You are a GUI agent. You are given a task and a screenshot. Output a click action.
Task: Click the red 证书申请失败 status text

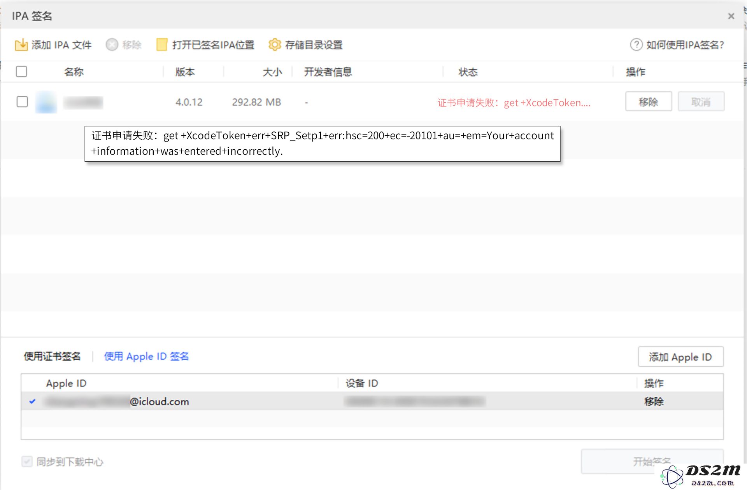pyautogui.click(x=514, y=103)
